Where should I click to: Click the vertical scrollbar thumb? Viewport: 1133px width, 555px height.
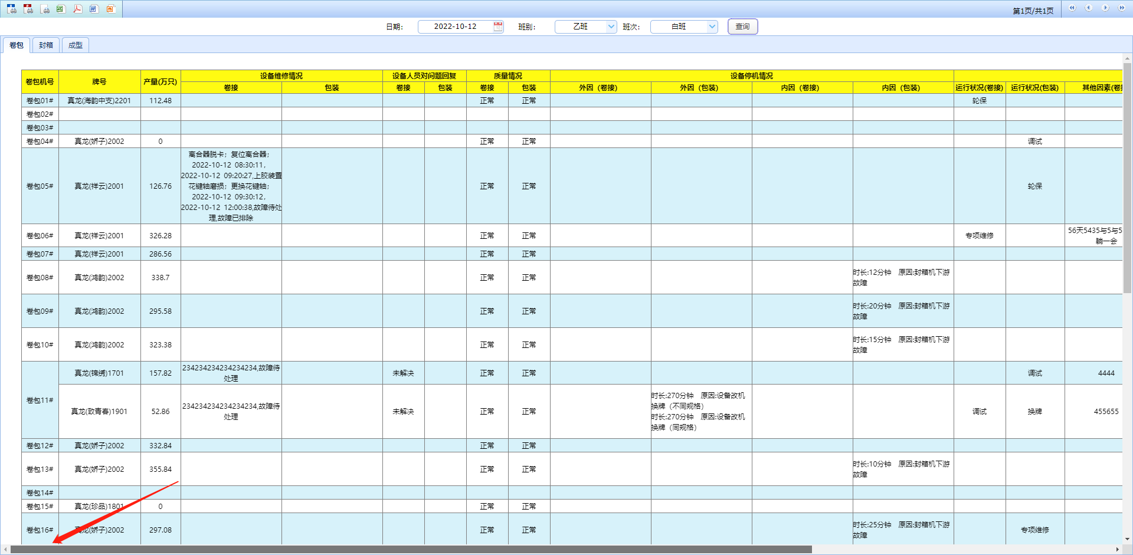(1127, 178)
